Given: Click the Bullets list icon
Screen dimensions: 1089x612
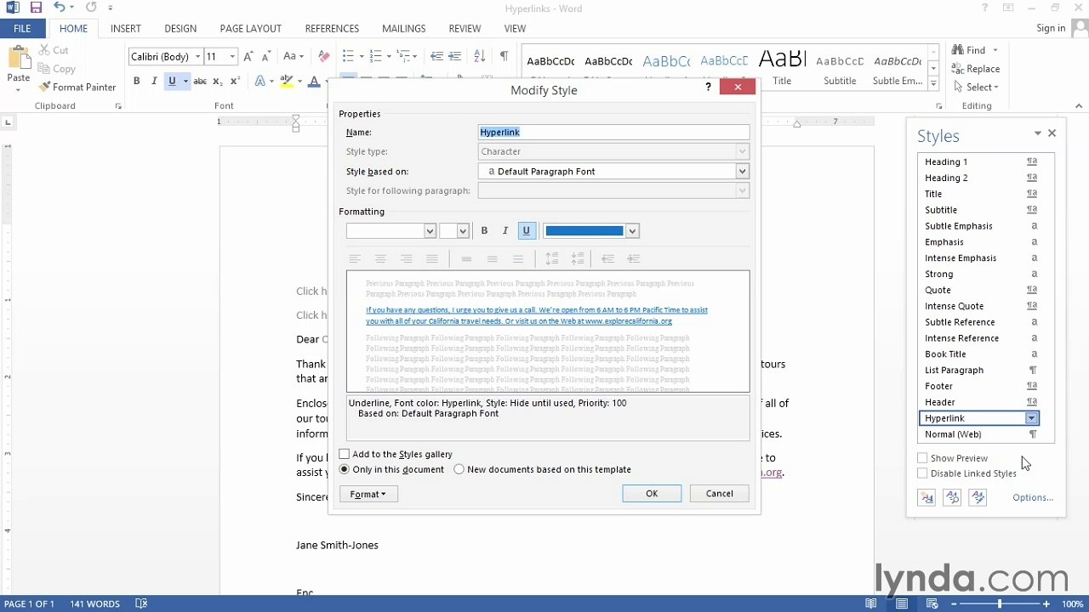Looking at the screenshot, I should coord(348,56).
